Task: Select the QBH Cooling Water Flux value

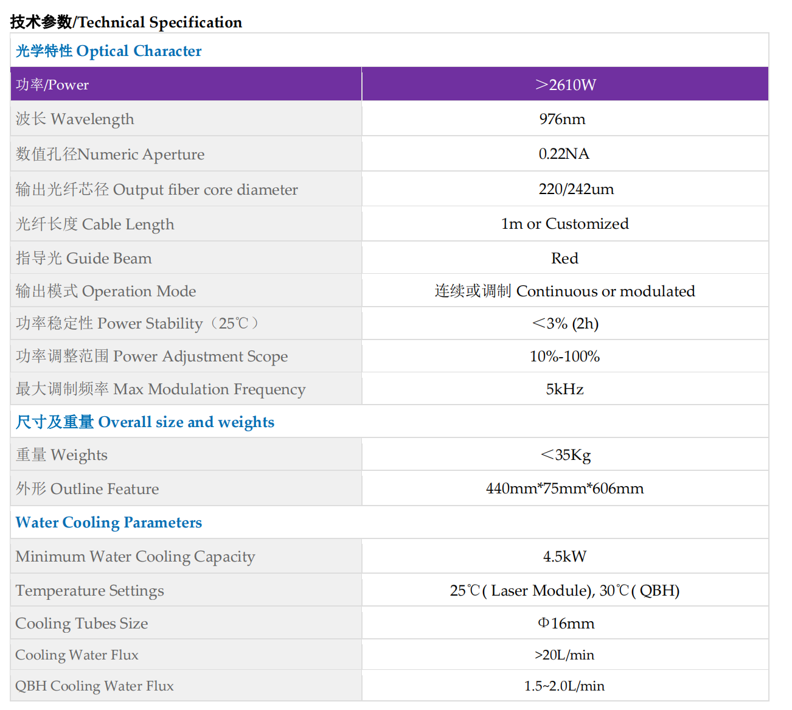Action: [x=564, y=686]
